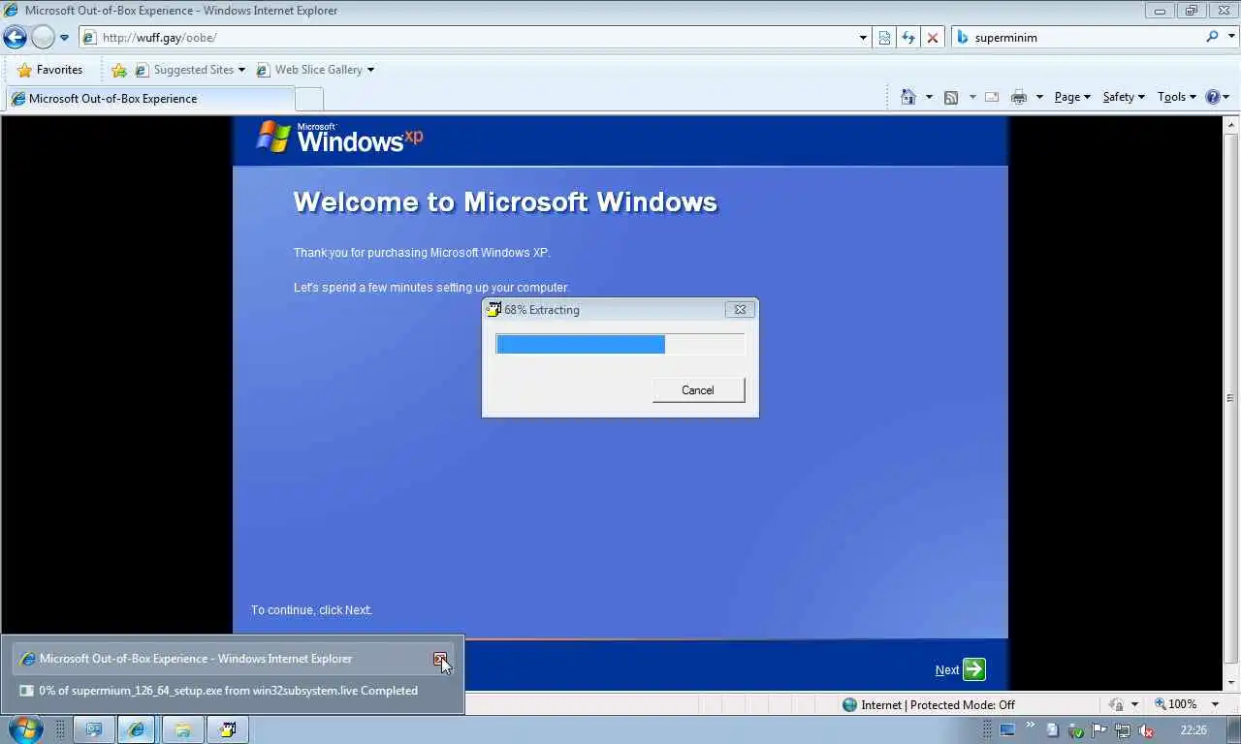The width and height of the screenshot is (1241, 744).
Task: Go back with the Back arrow button
Action: (15, 38)
